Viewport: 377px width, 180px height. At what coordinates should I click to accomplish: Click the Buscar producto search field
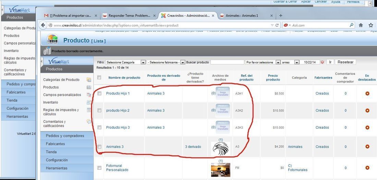tap(227, 62)
